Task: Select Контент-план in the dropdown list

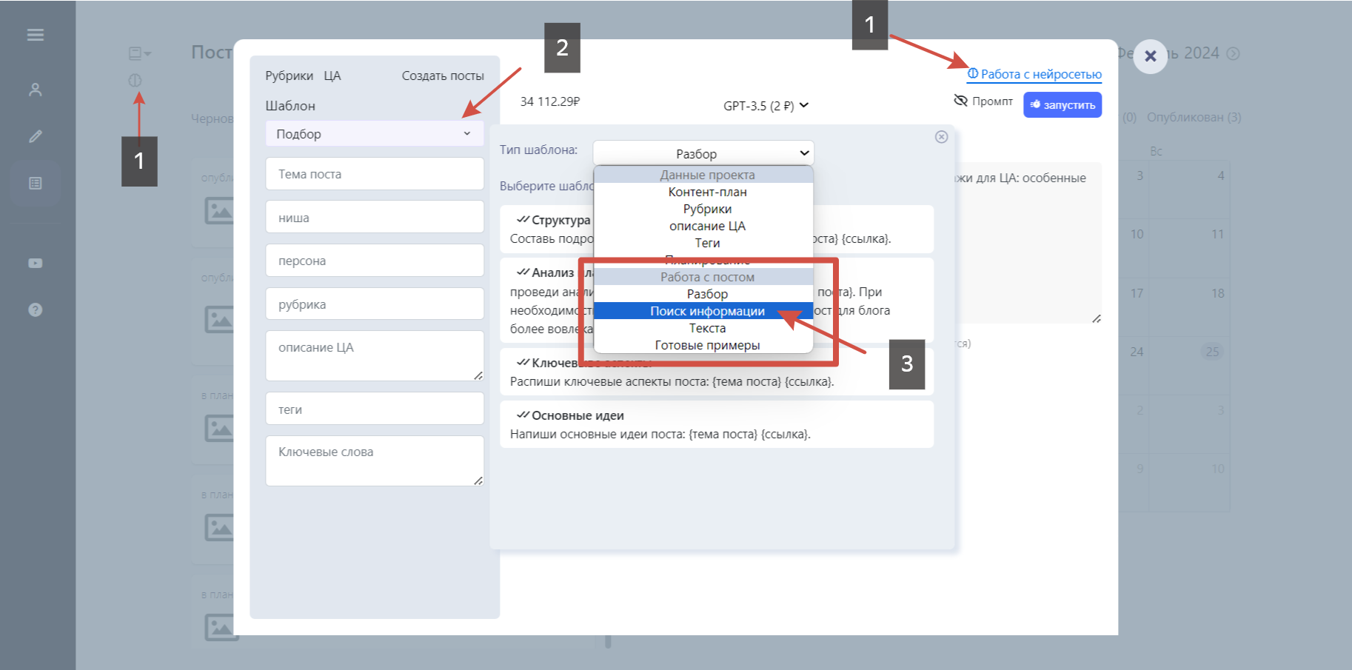Action: tap(707, 192)
